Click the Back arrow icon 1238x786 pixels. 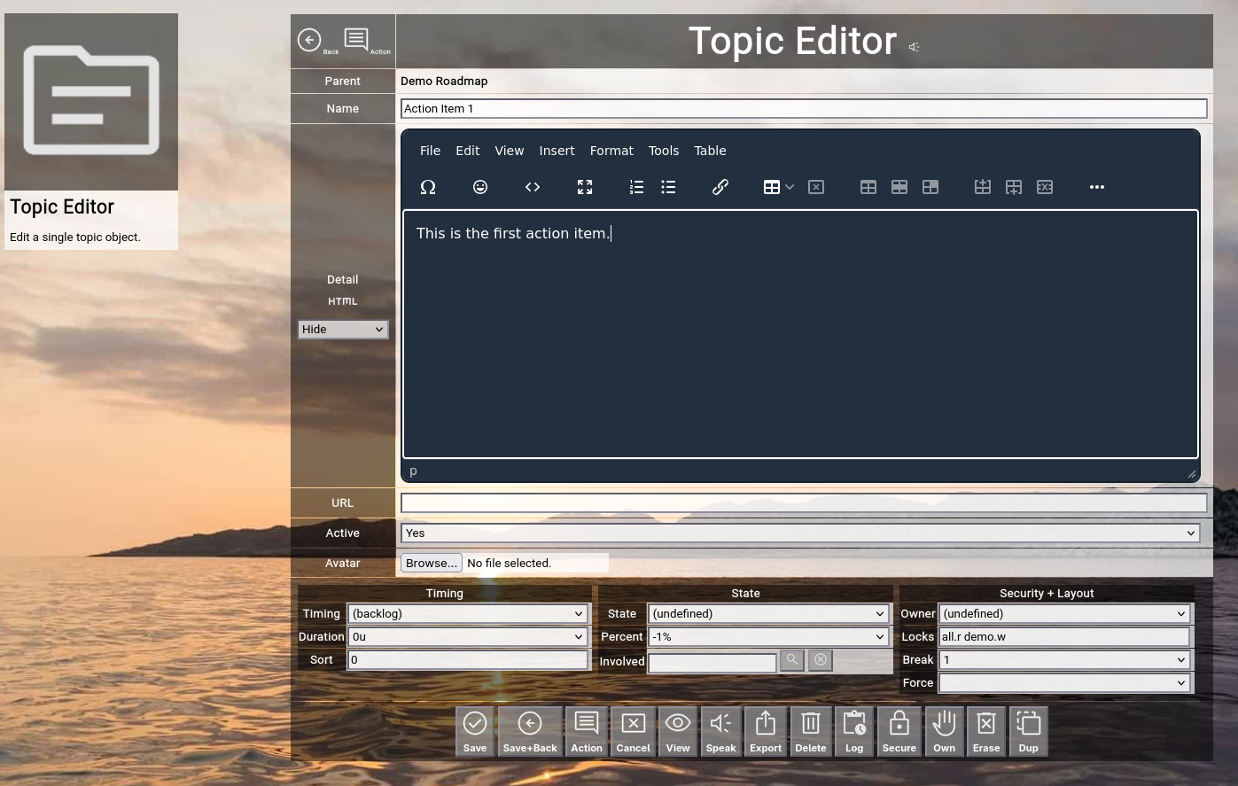(309, 40)
